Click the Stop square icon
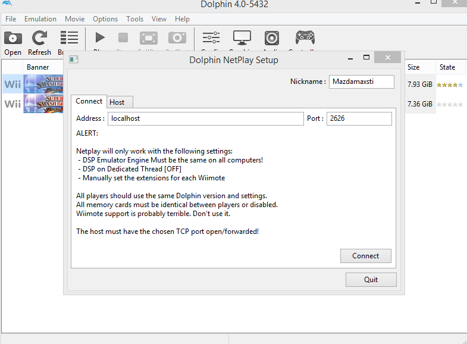The image size is (467, 344). click(123, 38)
